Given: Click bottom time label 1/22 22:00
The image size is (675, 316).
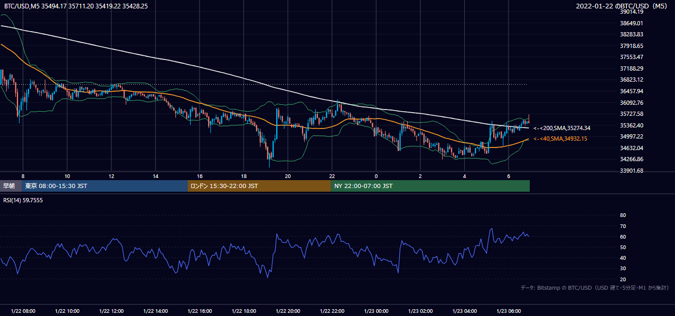Looking at the screenshot, I should click(332, 311).
